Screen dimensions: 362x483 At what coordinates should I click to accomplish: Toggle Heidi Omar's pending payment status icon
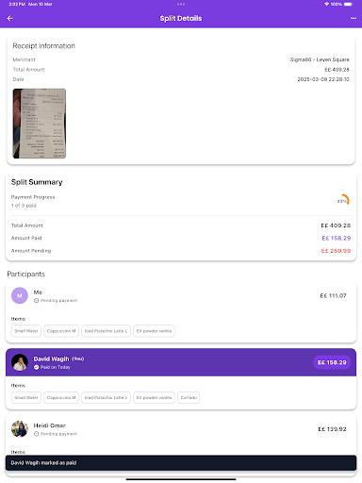point(36,434)
